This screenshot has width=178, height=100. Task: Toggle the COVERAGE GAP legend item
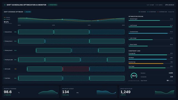162,12
